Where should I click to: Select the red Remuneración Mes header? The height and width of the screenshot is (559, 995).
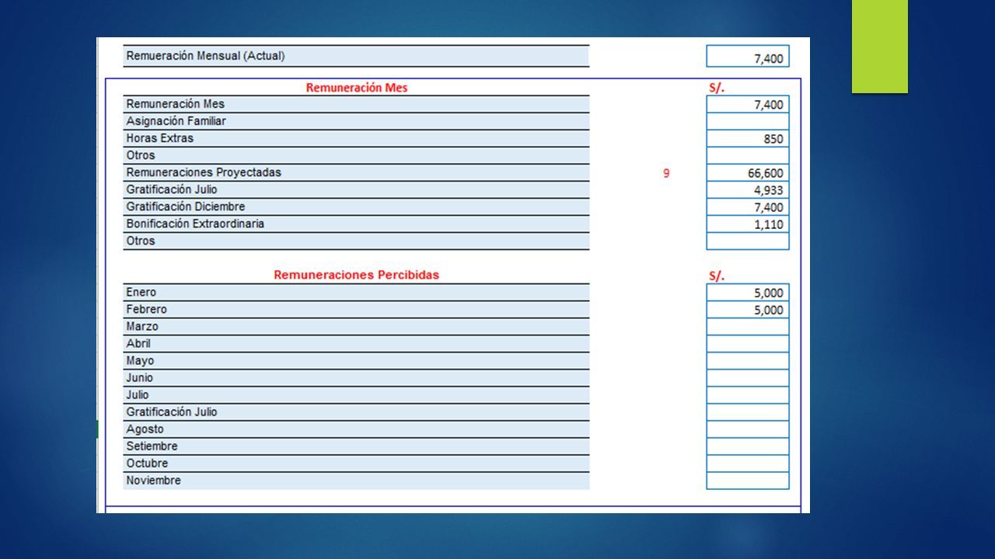[x=356, y=88]
